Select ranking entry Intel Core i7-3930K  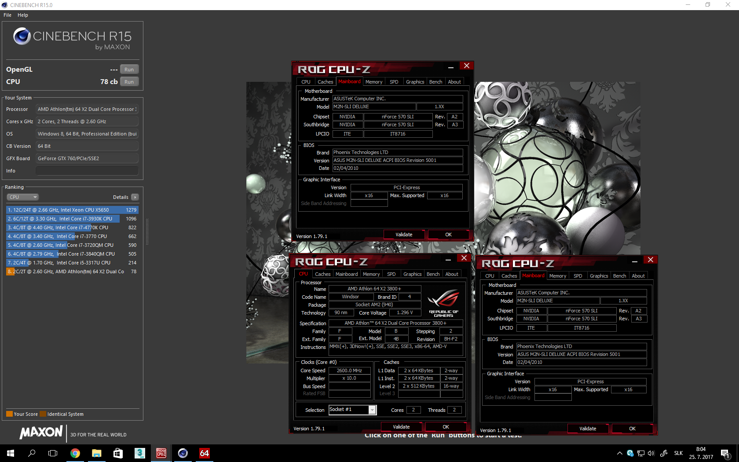click(x=72, y=219)
